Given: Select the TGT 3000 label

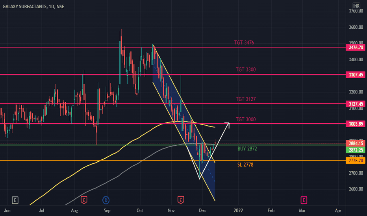Looking at the screenshot, I should [246, 119].
